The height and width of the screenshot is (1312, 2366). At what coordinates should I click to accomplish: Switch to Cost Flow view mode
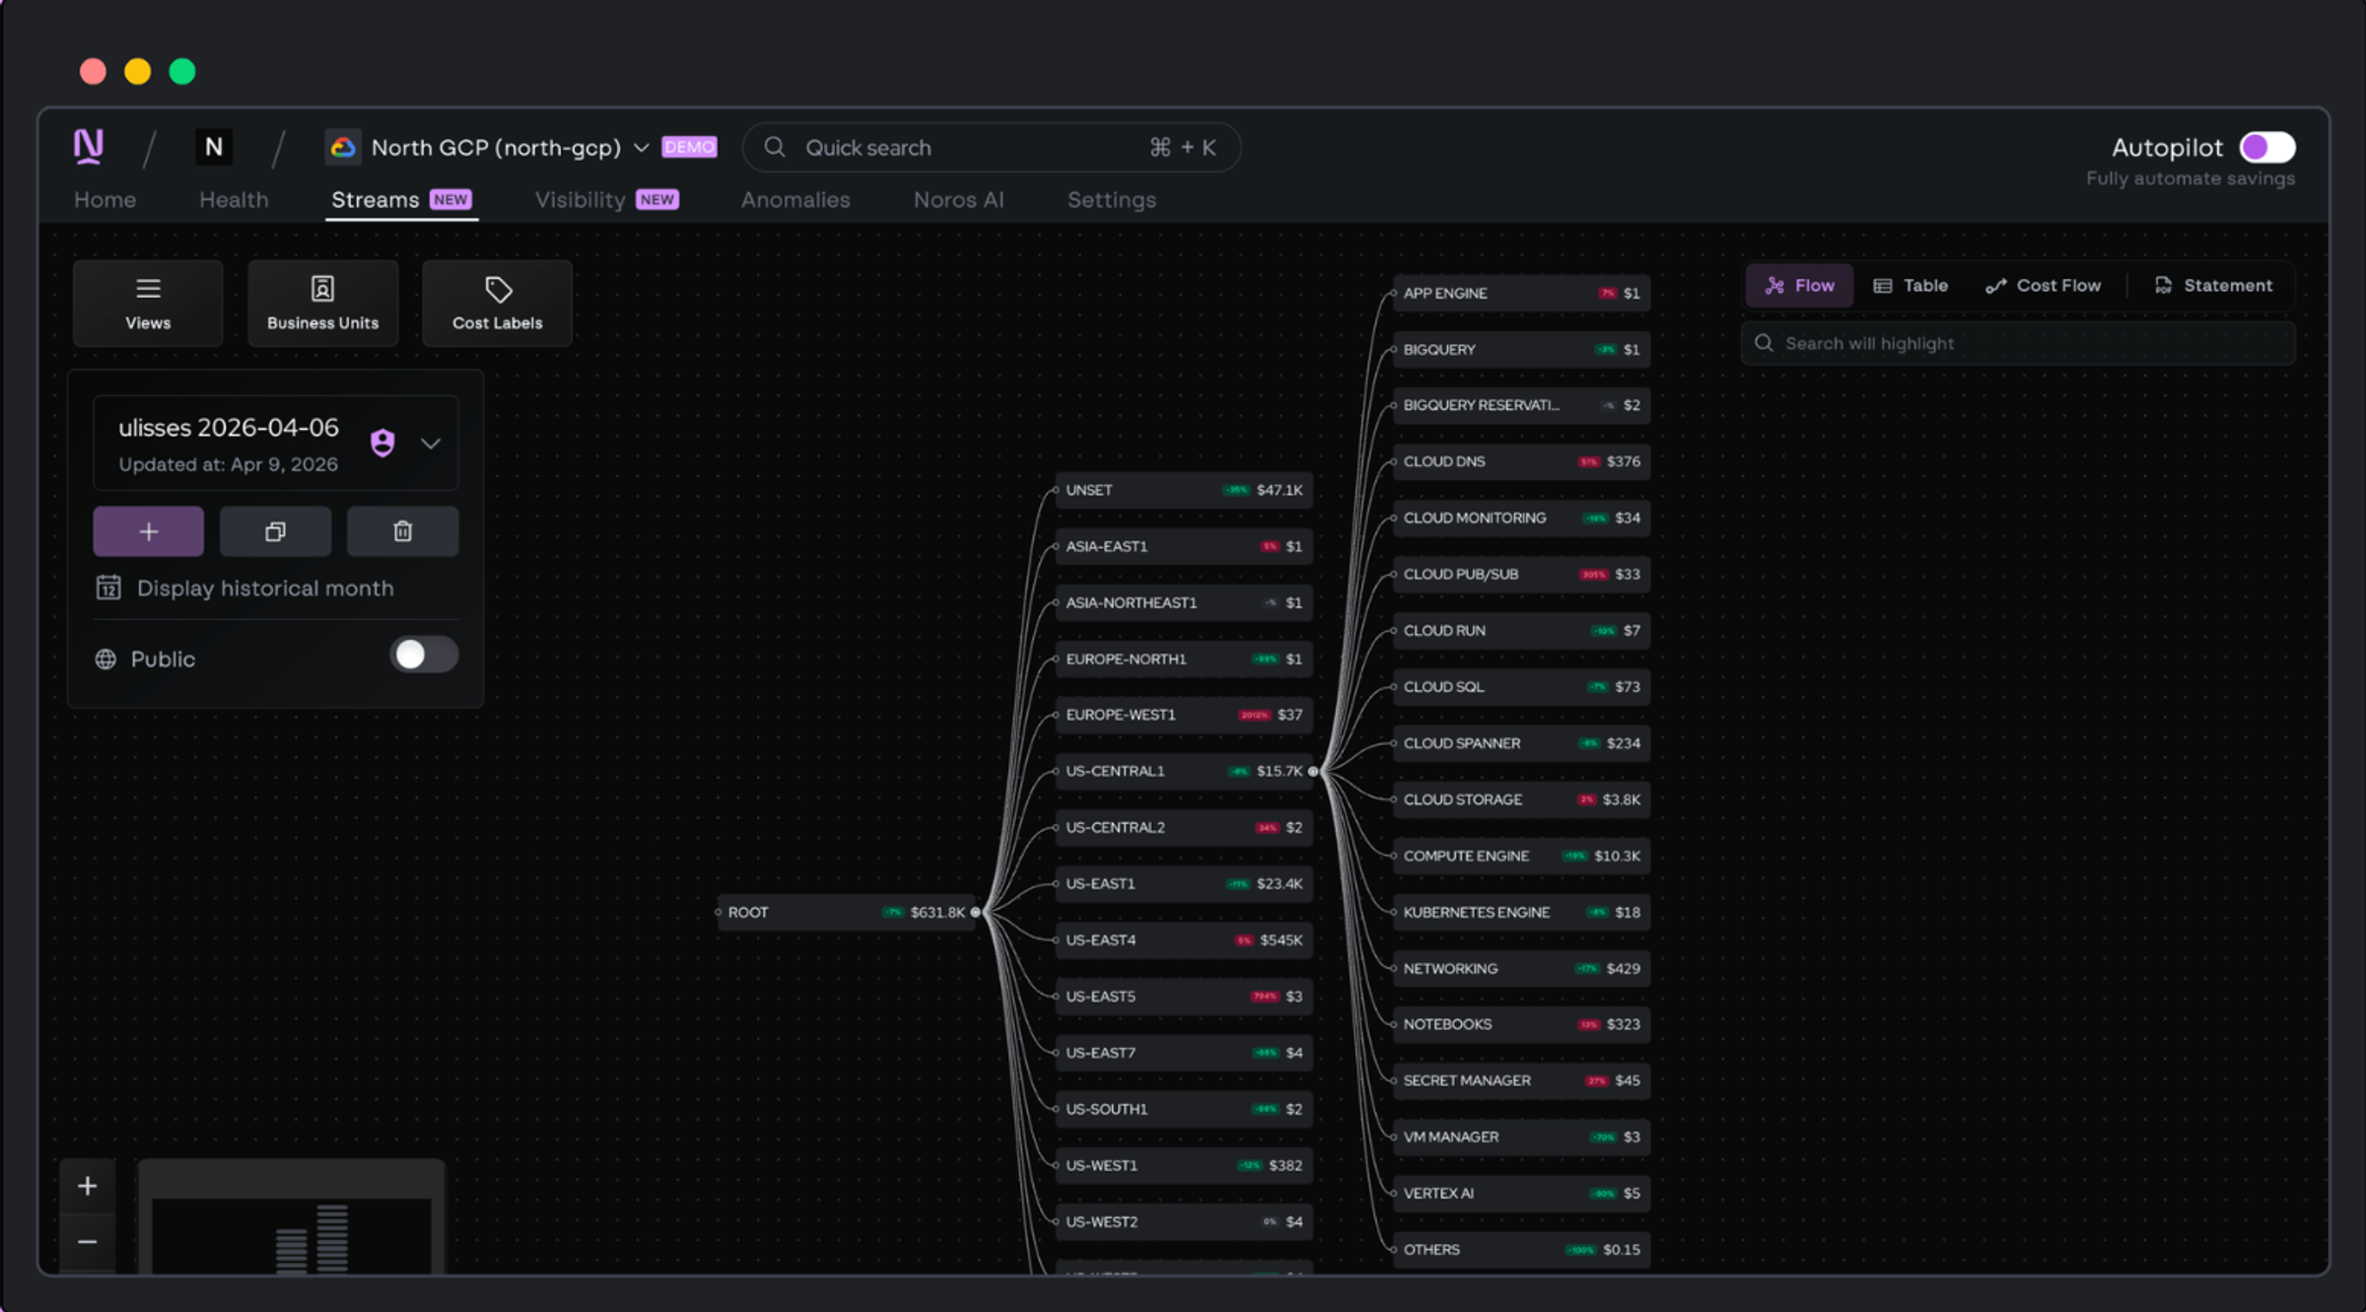[2043, 285]
